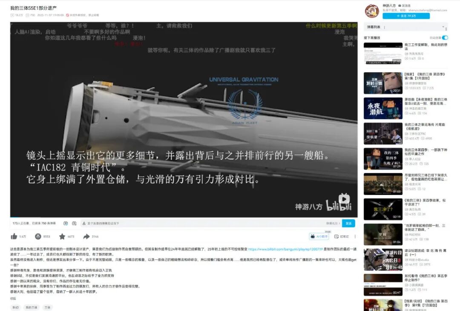Open the more options menu after 转发
460x311 pixels.
point(356,236)
